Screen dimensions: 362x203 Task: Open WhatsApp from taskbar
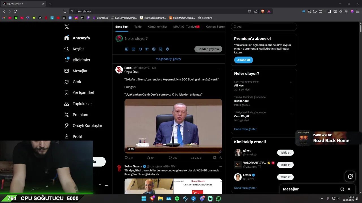(218, 198)
